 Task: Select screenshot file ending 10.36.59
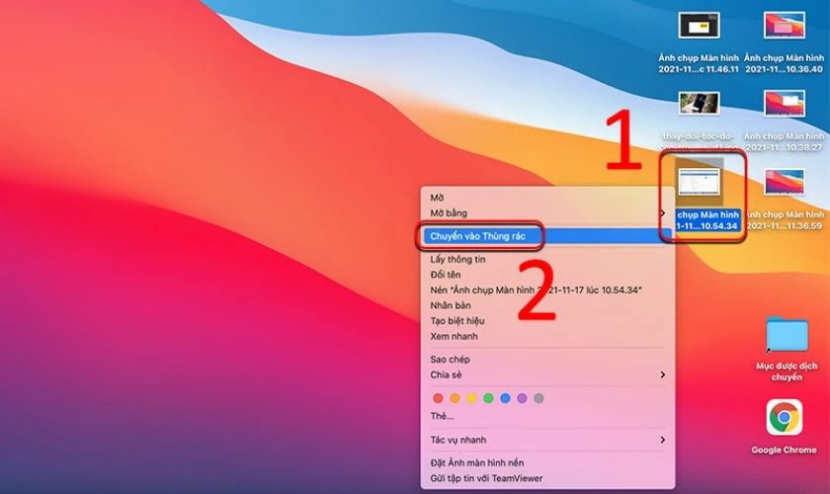[x=785, y=182]
